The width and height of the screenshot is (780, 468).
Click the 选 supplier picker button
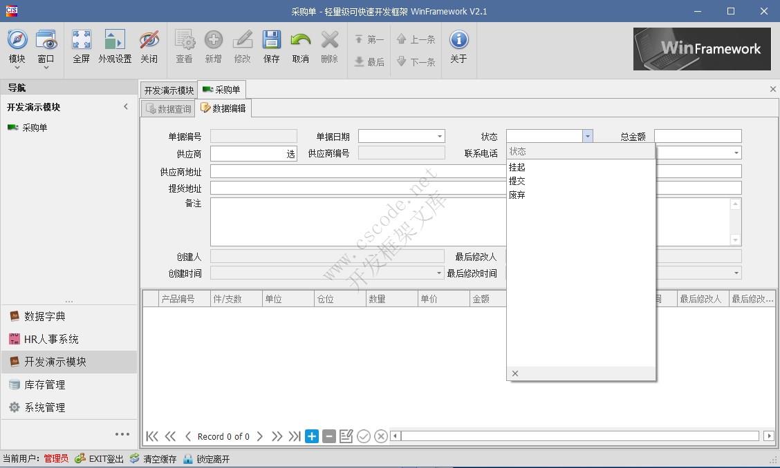(x=291, y=153)
